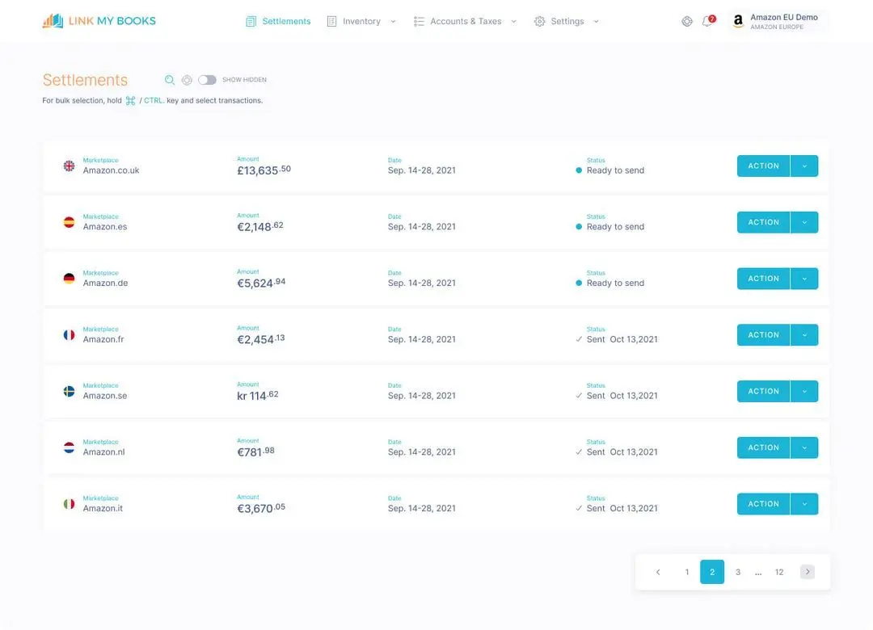Viewport: 873px width, 630px height.
Task: Click the Amazon.de German flag icon
Action: pos(69,278)
